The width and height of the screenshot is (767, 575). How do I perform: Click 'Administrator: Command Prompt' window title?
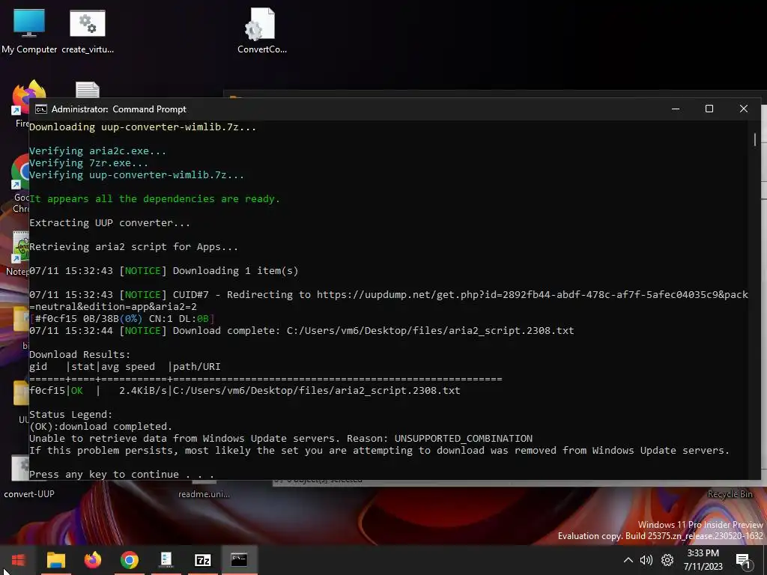[119, 109]
